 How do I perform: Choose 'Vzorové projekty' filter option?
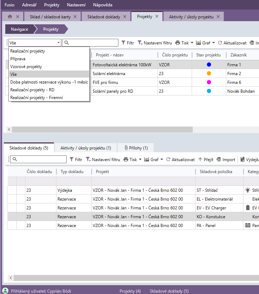coord(26,67)
